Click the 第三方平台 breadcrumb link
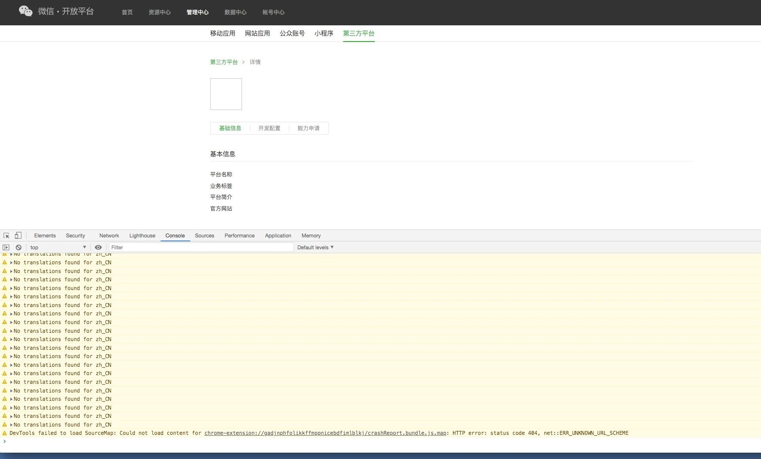 coord(224,62)
